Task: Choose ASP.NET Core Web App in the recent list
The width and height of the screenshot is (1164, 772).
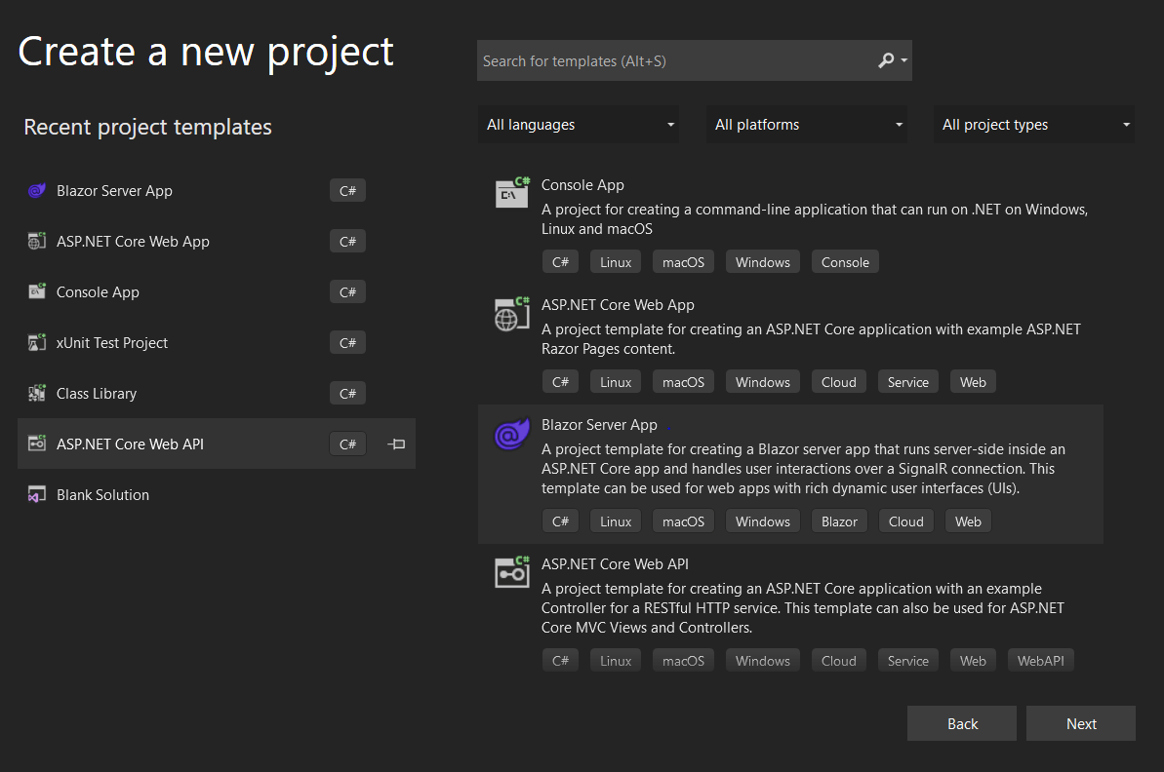Action: point(132,241)
